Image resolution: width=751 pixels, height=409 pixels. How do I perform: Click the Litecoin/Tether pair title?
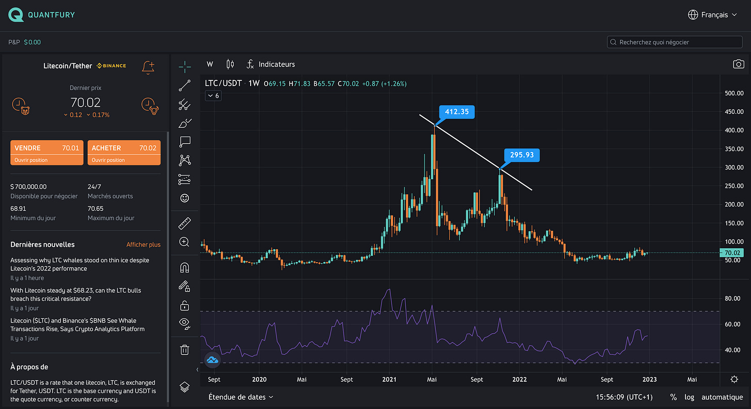coord(68,66)
